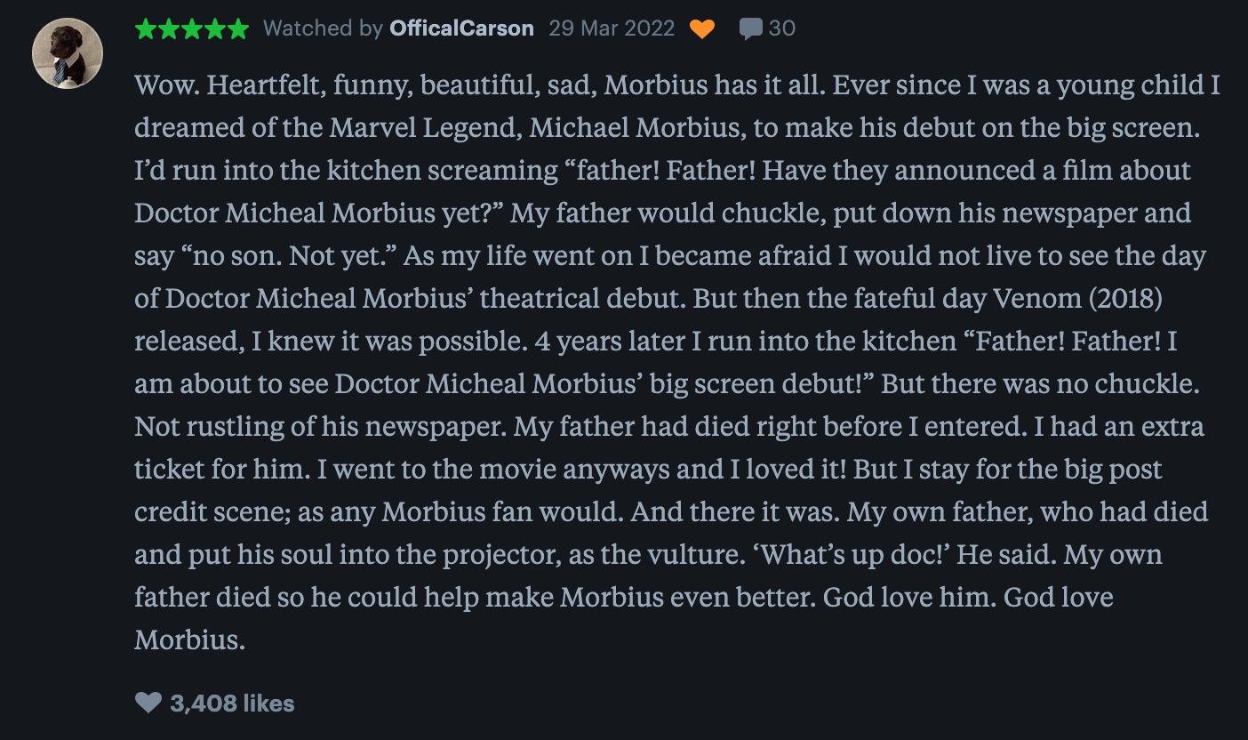
Task: Open the 3,408 likes list
Action: 232,704
